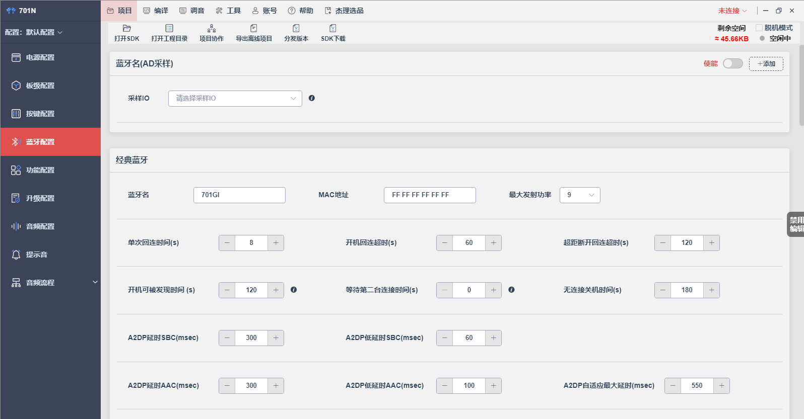Click the A2DP自适应最大延时 value field 550
804x419 pixels.
coord(697,386)
